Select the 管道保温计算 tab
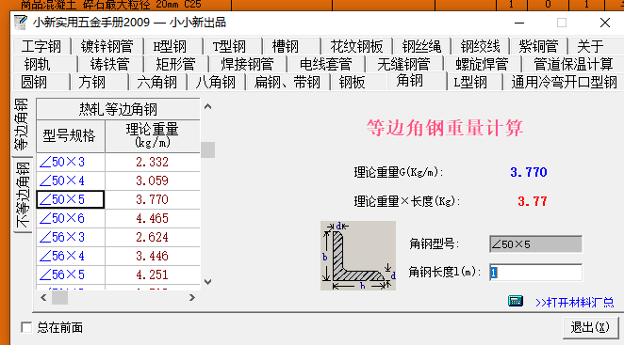Image resolution: width=624 pixels, height=345 pixels. [x=573, y=64]
